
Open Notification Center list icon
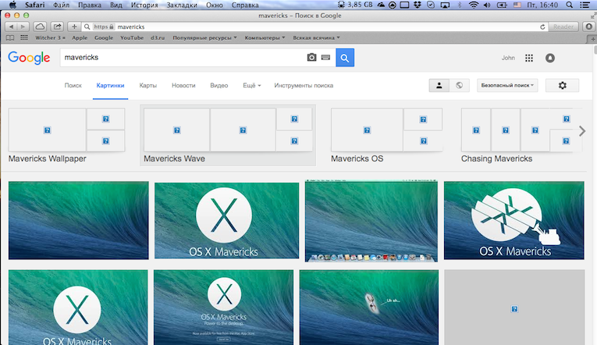[x=585, y=5]
